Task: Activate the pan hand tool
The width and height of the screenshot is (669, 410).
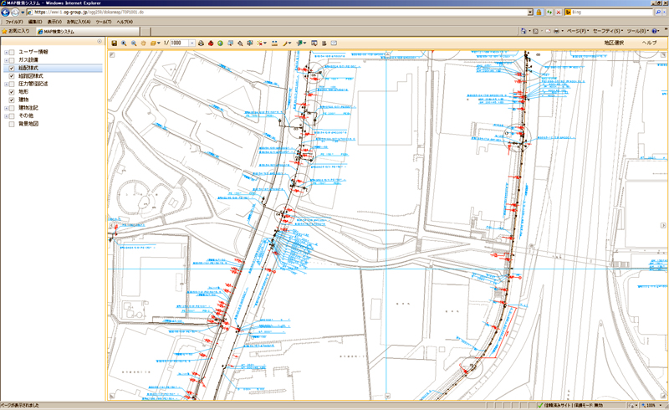Action: 144,43
